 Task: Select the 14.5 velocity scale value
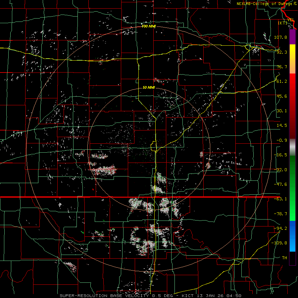pos(282,125)
